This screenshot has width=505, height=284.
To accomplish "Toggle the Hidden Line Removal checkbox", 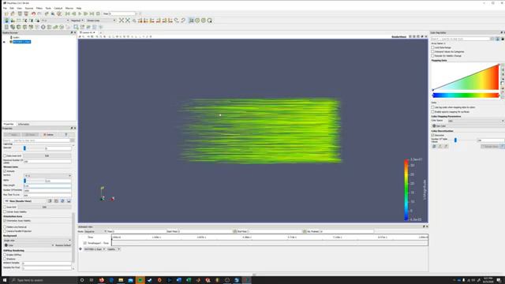I will [5, 227].
